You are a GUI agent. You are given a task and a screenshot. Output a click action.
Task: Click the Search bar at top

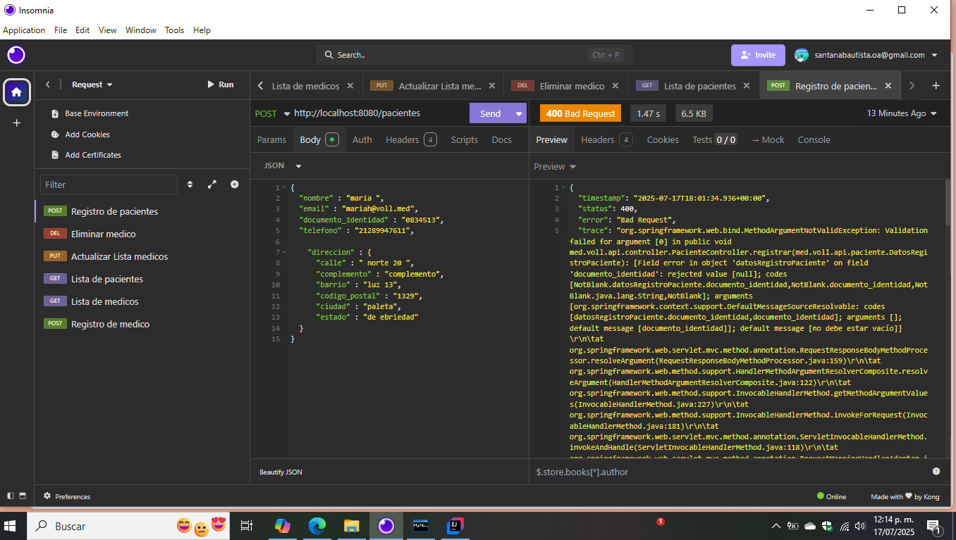tap(474, 55)
